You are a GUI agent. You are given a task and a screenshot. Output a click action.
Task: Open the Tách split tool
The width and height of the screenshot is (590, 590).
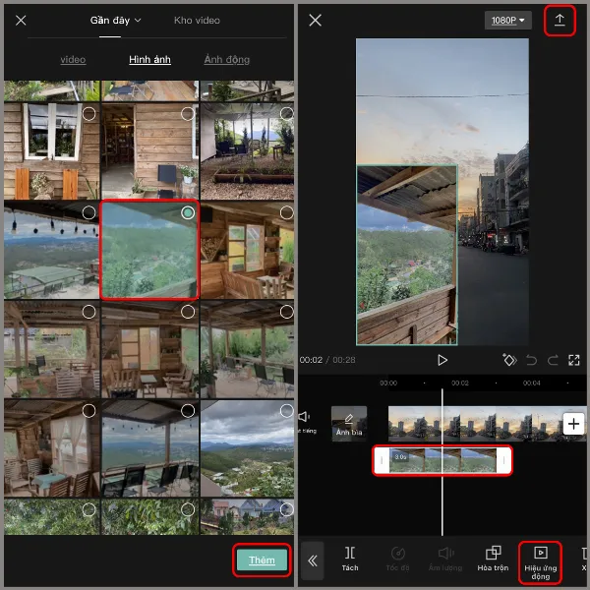pyautogui.click(x=350, y=558)
